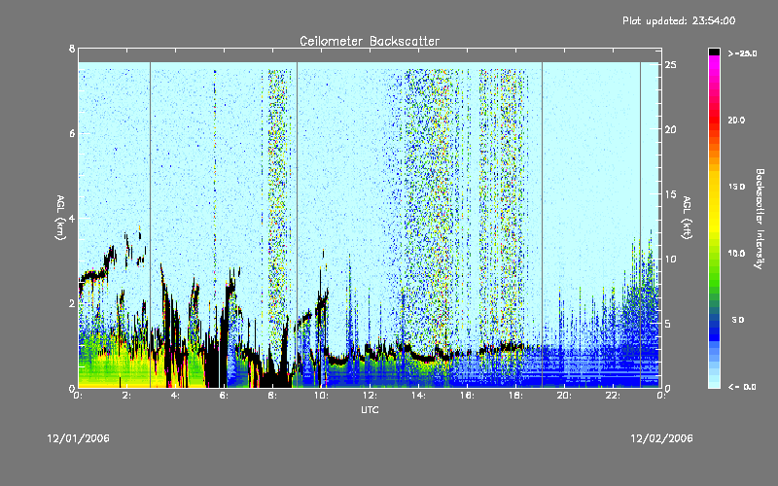
Task: Click the "5.0" colorbar value label
Action: tap(738, 320)
